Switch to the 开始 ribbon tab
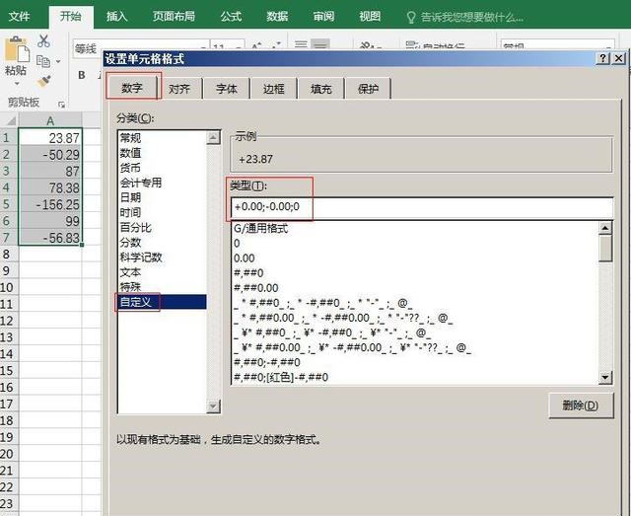This screenshot has height=516, width=631. [71, 17]
